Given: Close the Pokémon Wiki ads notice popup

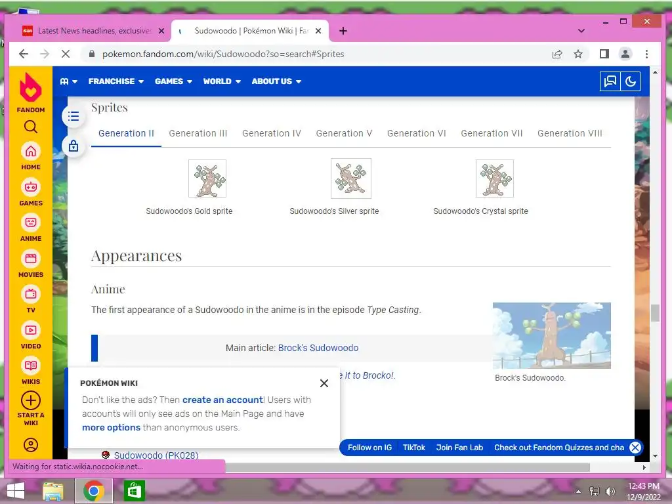Looking at the screenshot, I should point(324,383).
